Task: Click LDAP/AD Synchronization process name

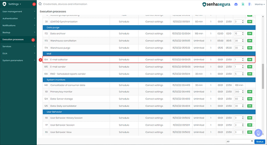Action: click(x=64, y=22)
